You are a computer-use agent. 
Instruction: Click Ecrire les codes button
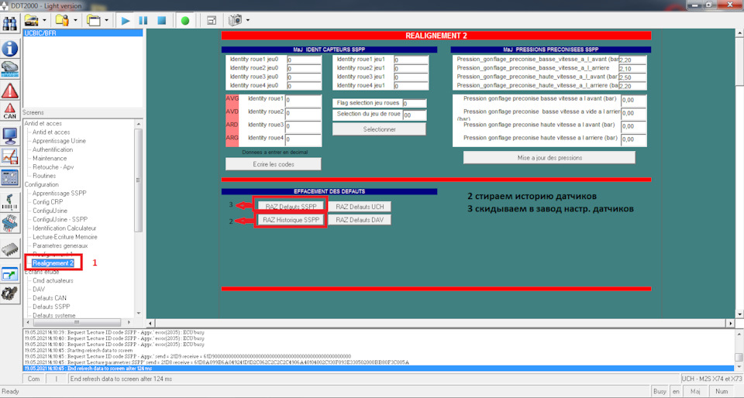pos(274,164)
